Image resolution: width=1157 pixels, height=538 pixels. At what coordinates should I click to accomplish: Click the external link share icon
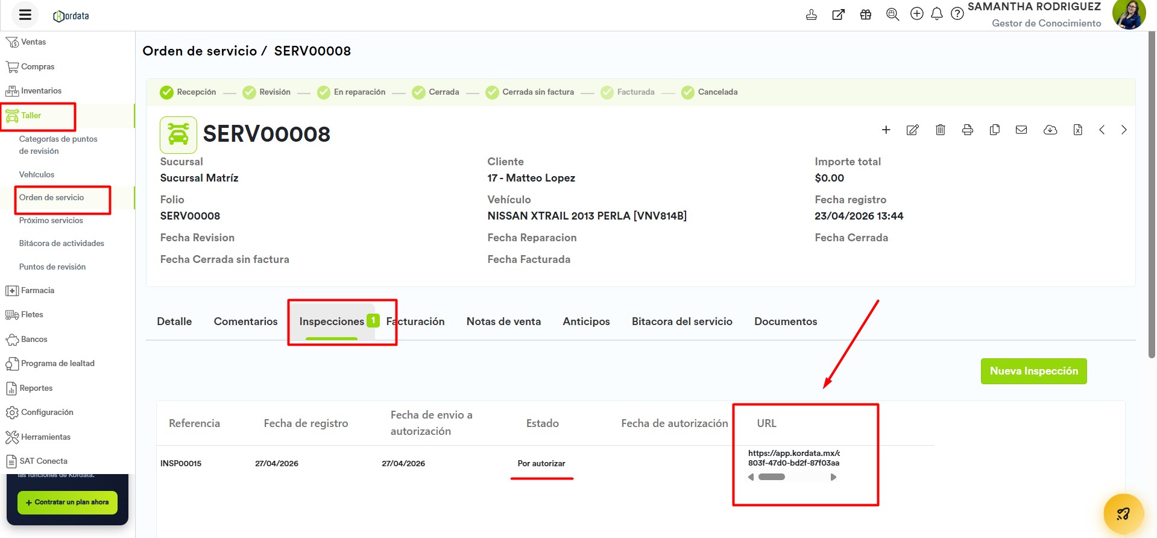(838, 14)
